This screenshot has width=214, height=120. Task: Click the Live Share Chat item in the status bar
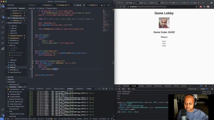[67, 119]
